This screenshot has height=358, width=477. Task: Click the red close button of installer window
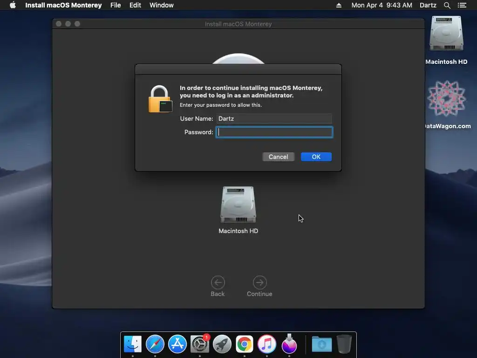click(59, 24)
